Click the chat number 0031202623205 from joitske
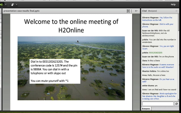The width and height of the screenshot is (181, 113). click(156, 53)
